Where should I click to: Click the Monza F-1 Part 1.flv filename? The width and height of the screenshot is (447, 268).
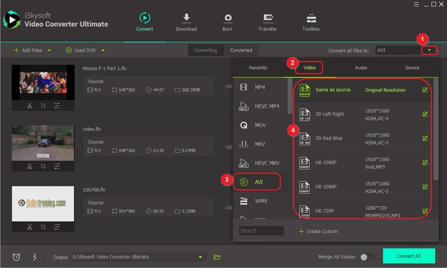105,68
